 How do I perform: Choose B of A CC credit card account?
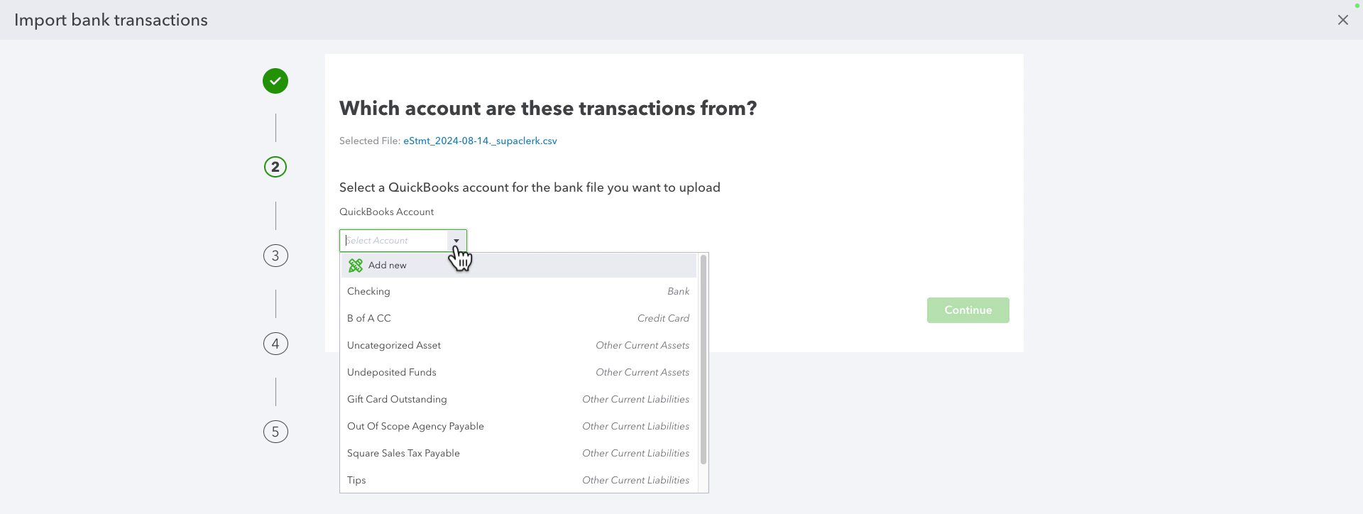pyautogui.click(x=518, y=319)
